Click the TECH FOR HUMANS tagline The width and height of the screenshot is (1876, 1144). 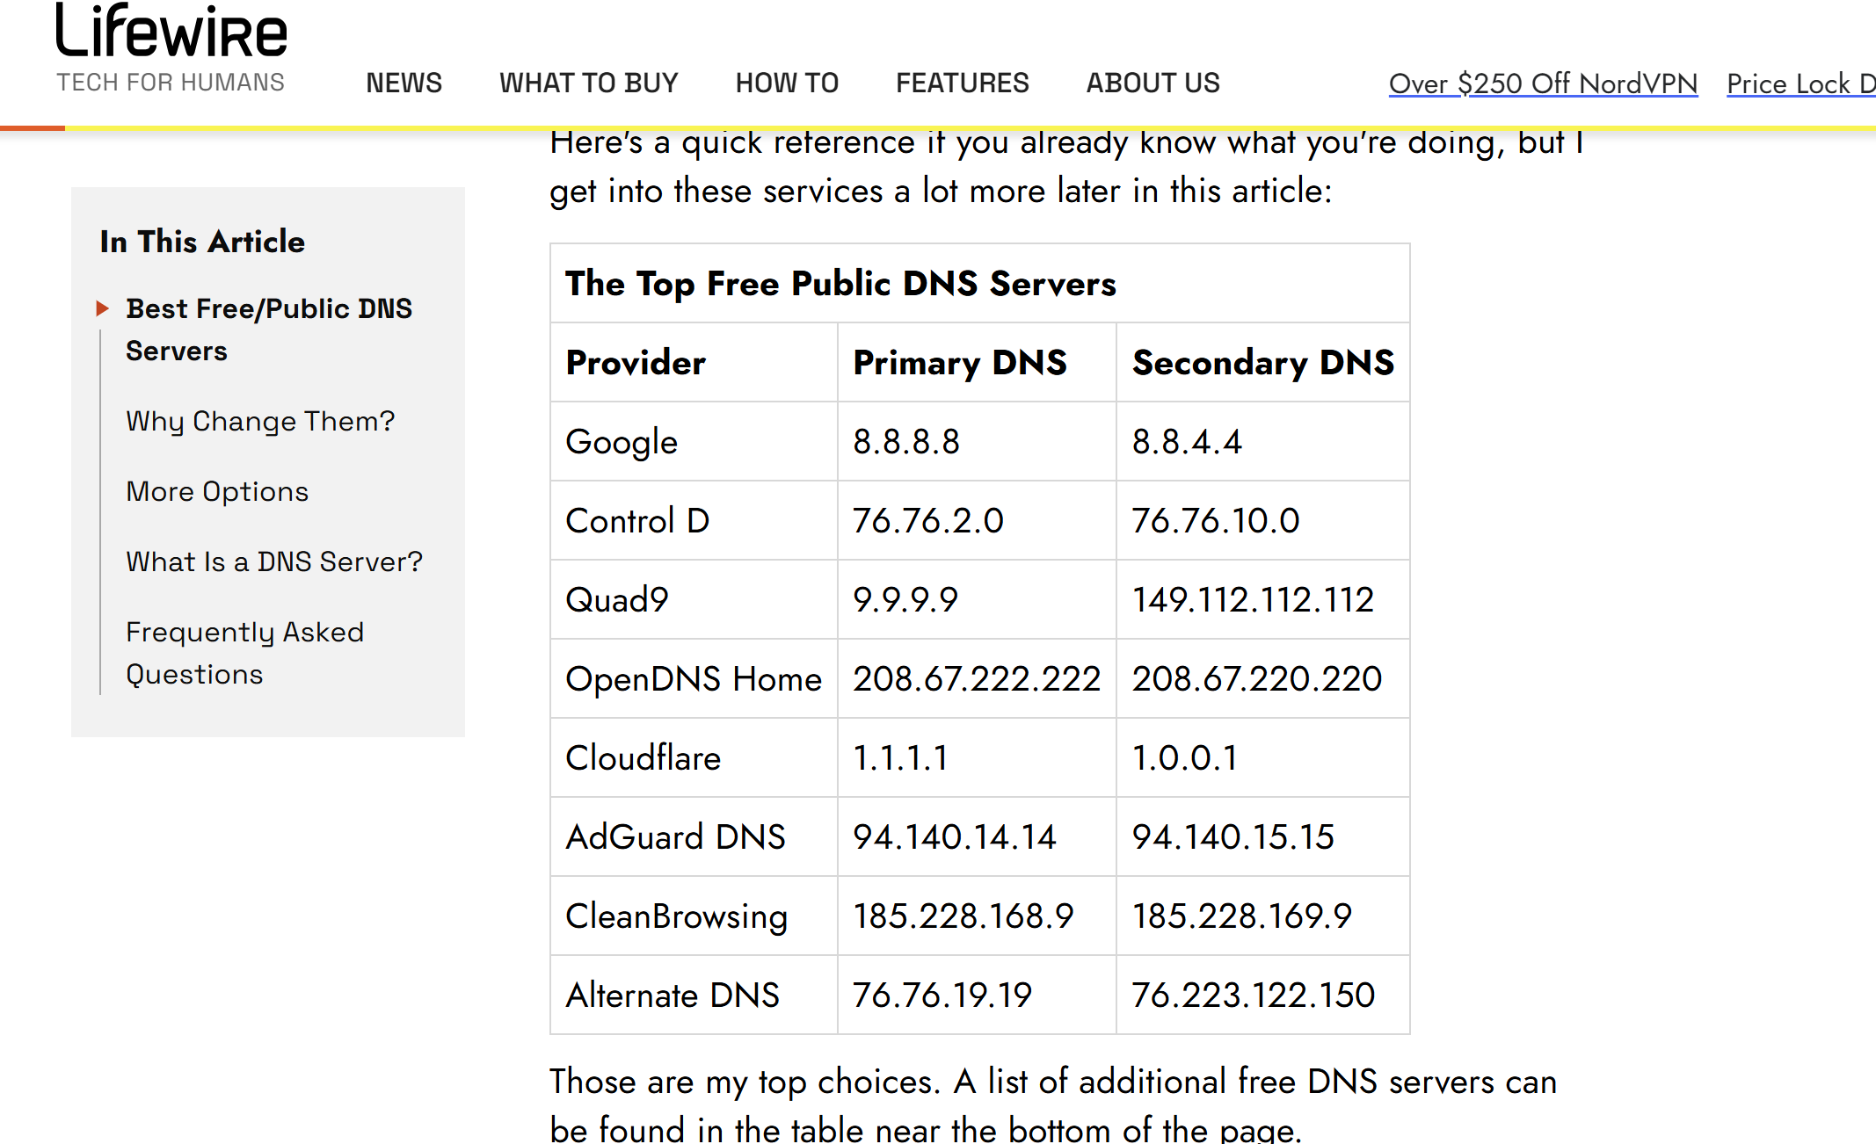pyautogui.click(x=171, y=83)
